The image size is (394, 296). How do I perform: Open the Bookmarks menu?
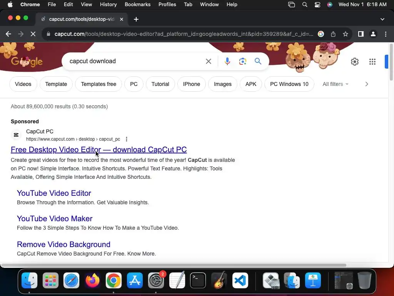138,5
